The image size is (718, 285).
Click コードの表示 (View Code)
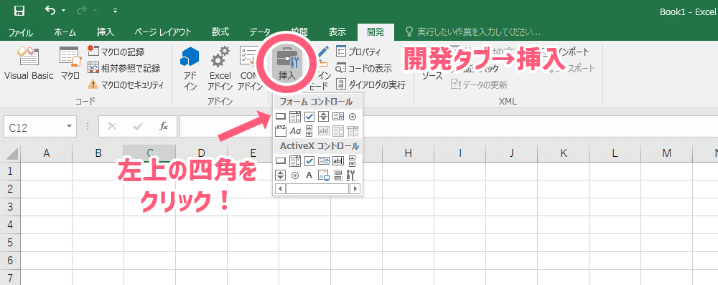tap(363, 68)
